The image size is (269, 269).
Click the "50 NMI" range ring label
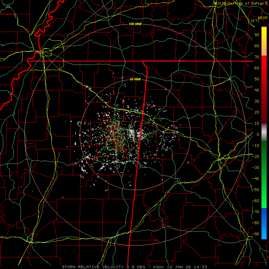(135, 79)
